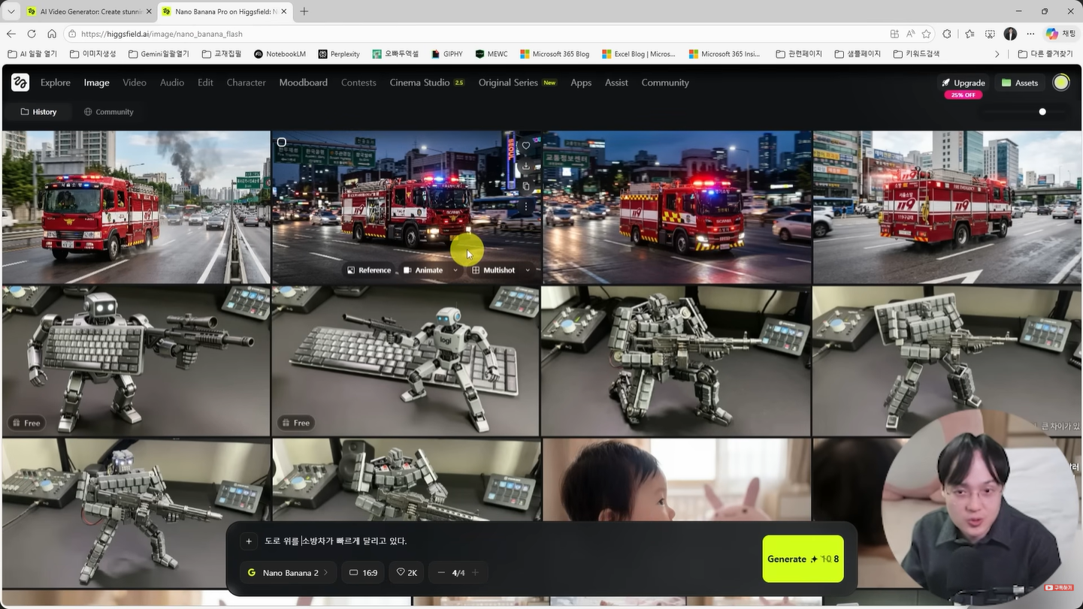This screenshot has width=1083, height=609.
Task: Switch to the Community tab below the nav bar
Action: tap(108, 112)
